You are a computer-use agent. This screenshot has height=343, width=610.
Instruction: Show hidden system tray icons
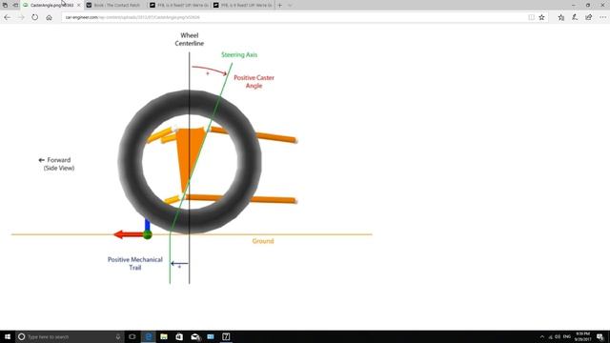[542, 336]
